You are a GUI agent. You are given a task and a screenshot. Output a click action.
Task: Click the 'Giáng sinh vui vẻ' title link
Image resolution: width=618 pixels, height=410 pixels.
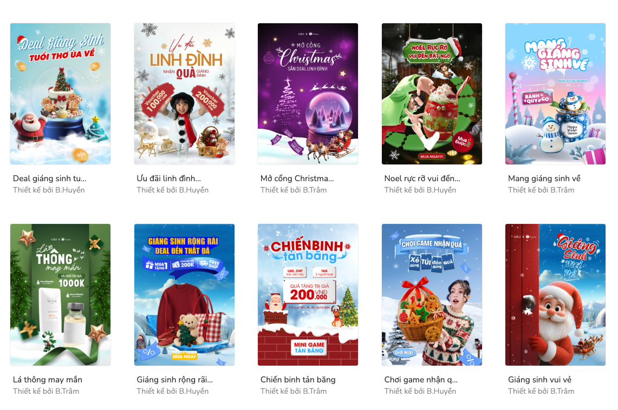[x=539, y=380]
